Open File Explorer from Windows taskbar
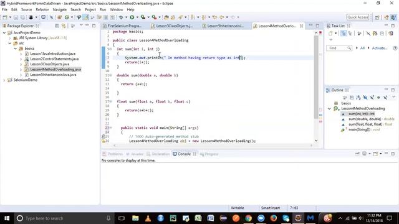Image resolution: width=399 pixels, height=224 pixels. coord(135,218)
